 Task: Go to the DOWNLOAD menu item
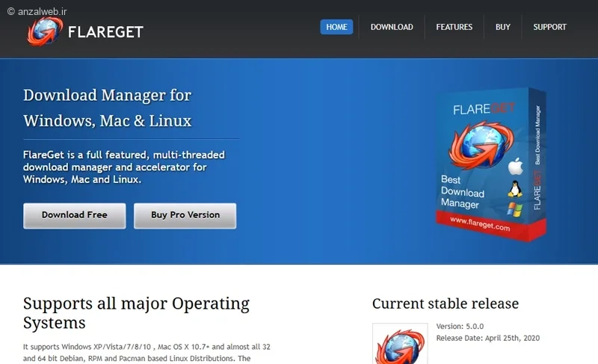coord(392,27)
